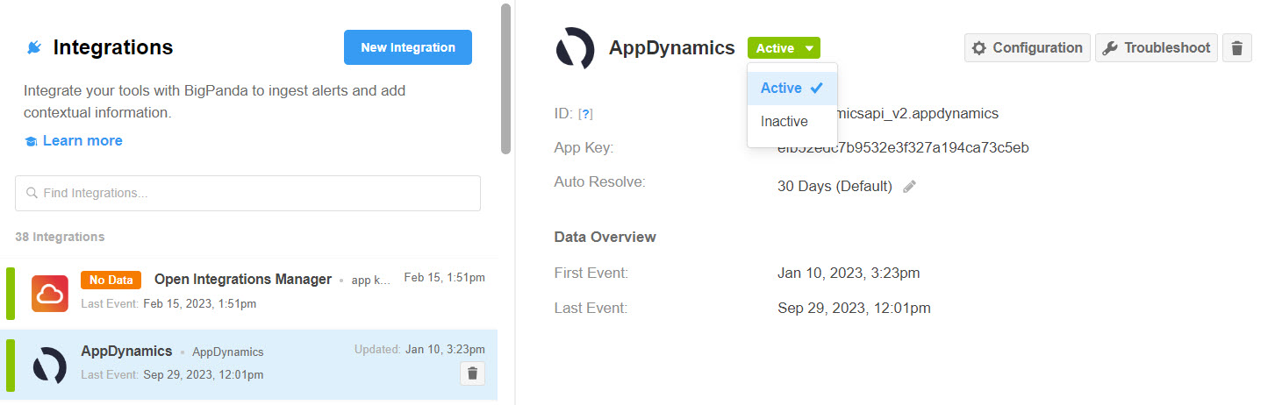Click the Troubleshoot button
Screen dimensions: 1275x405
(1157, 48)
